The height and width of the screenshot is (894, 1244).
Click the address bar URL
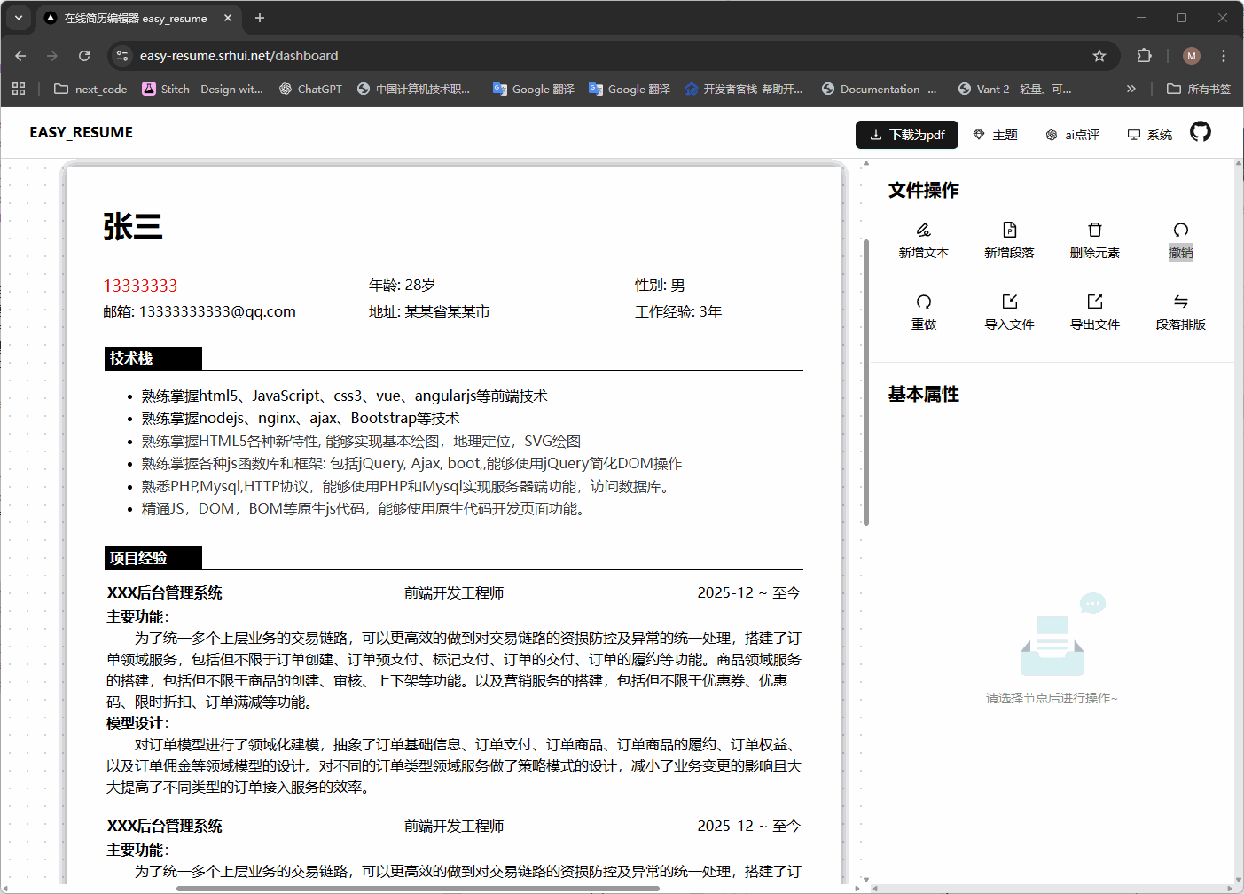(239, 56)
